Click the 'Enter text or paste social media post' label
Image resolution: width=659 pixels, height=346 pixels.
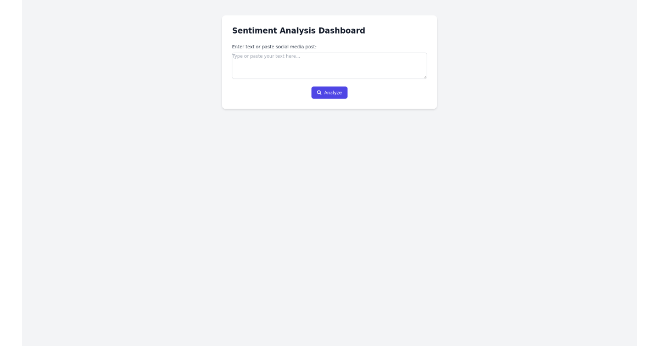click(x=274, y=47)
